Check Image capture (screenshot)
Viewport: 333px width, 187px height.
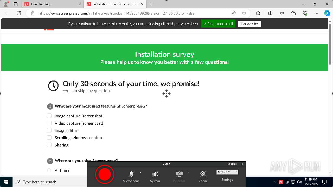(49, 116)
